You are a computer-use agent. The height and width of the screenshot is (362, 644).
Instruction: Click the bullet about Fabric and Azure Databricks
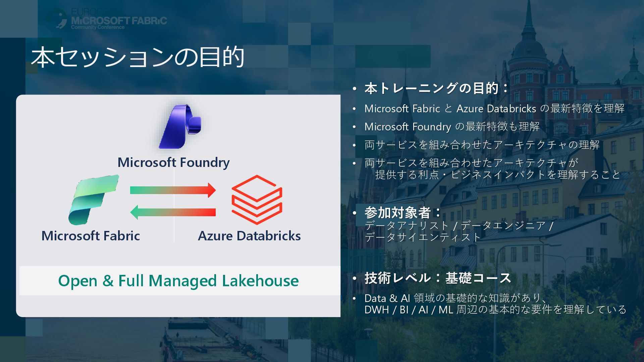tap(494, 109)
